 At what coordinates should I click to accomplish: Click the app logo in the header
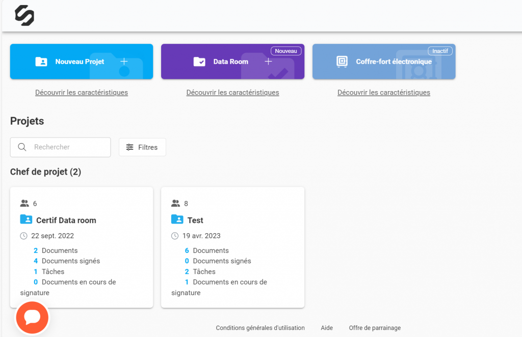point(24,15)
